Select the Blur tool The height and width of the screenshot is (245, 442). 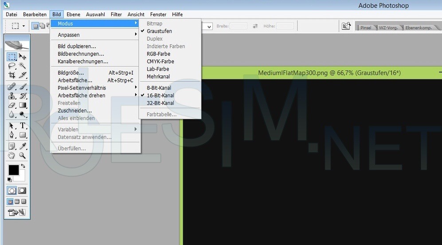(x=12, y=115)
